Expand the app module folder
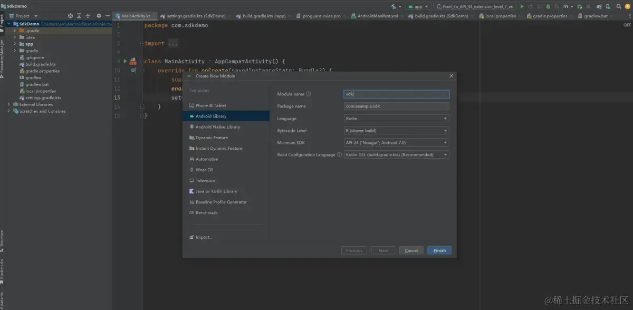This screenshot has height=310, width=633. (15, 44)
